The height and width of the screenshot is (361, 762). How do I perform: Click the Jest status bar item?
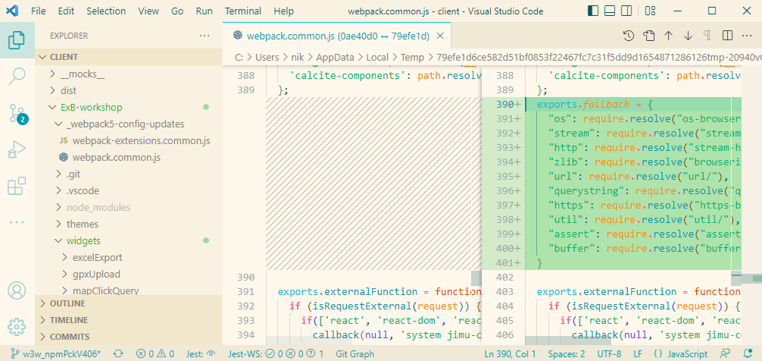click(201, 354)
